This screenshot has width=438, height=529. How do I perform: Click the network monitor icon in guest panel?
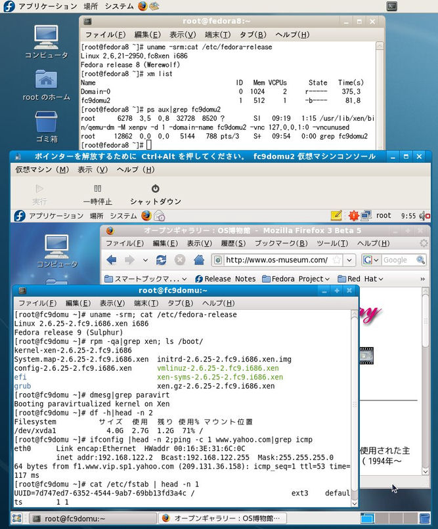(366, 215)
